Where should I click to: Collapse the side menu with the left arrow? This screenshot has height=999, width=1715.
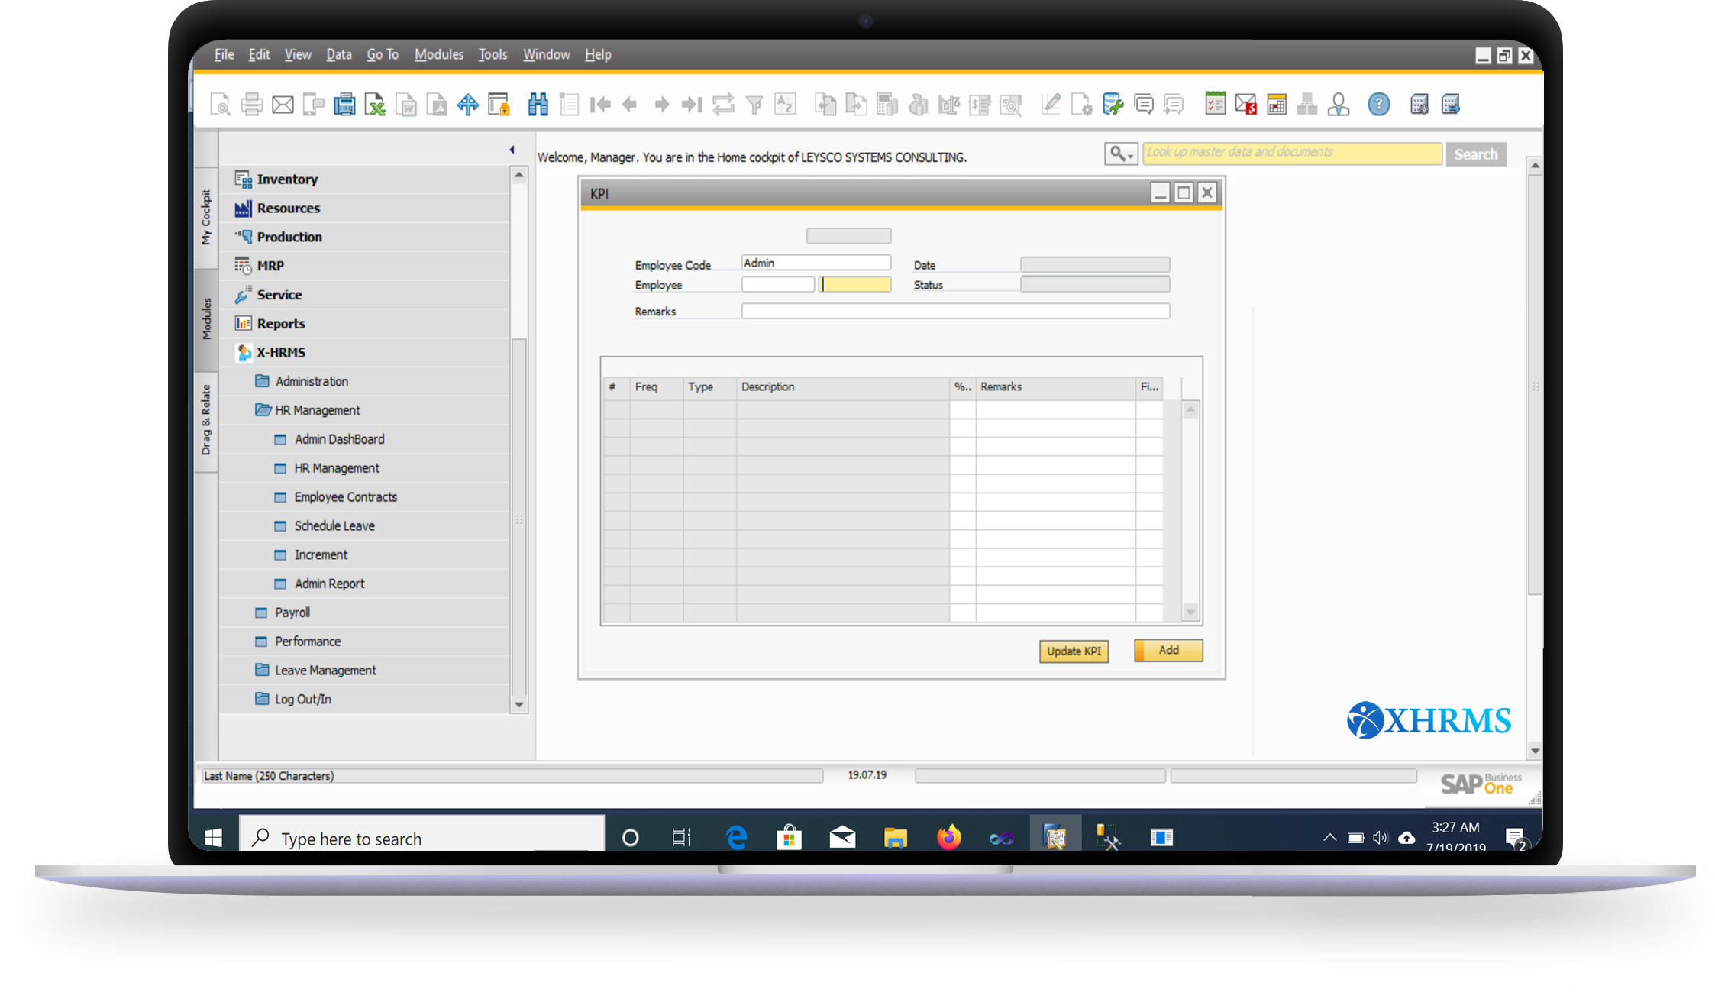coord(512,150)
